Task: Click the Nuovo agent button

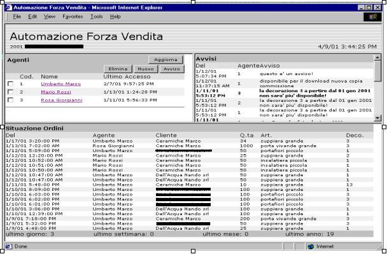Action: coord(146,69)
